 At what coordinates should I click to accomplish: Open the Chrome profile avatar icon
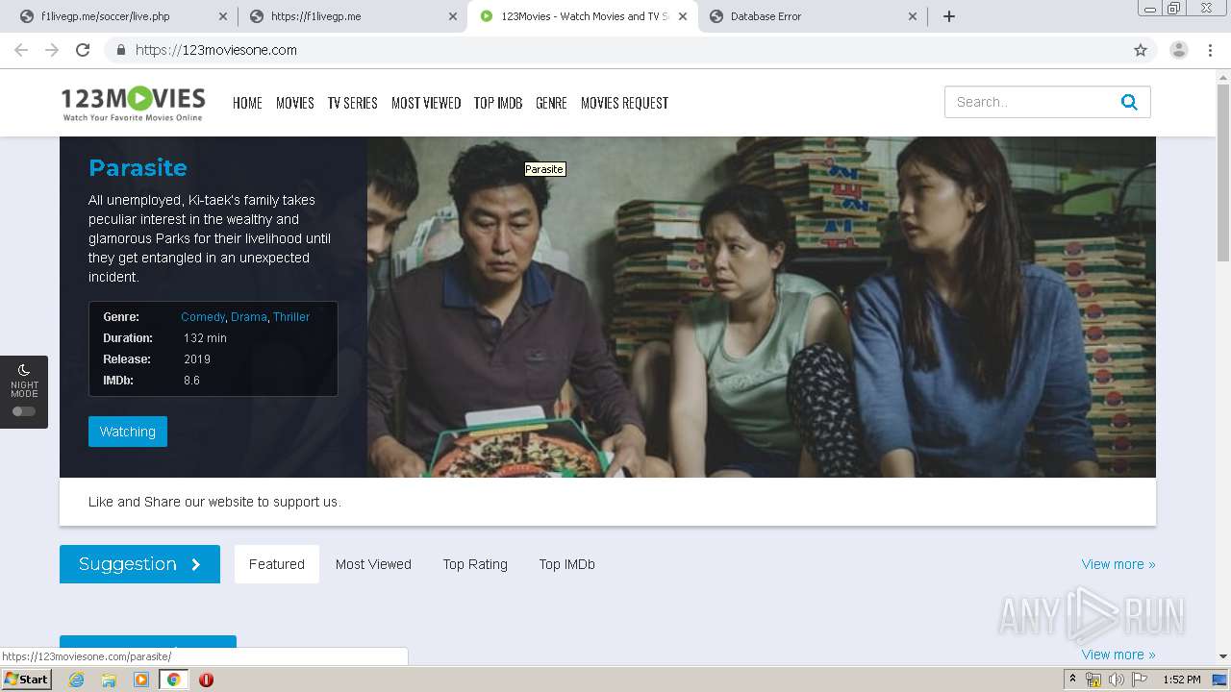(x=1179, y=50)
